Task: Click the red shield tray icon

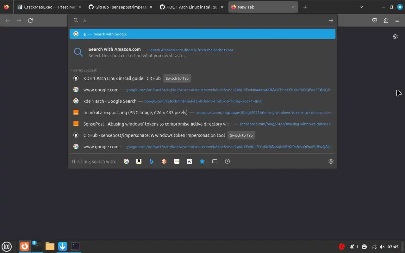Action: click(341, 247)
